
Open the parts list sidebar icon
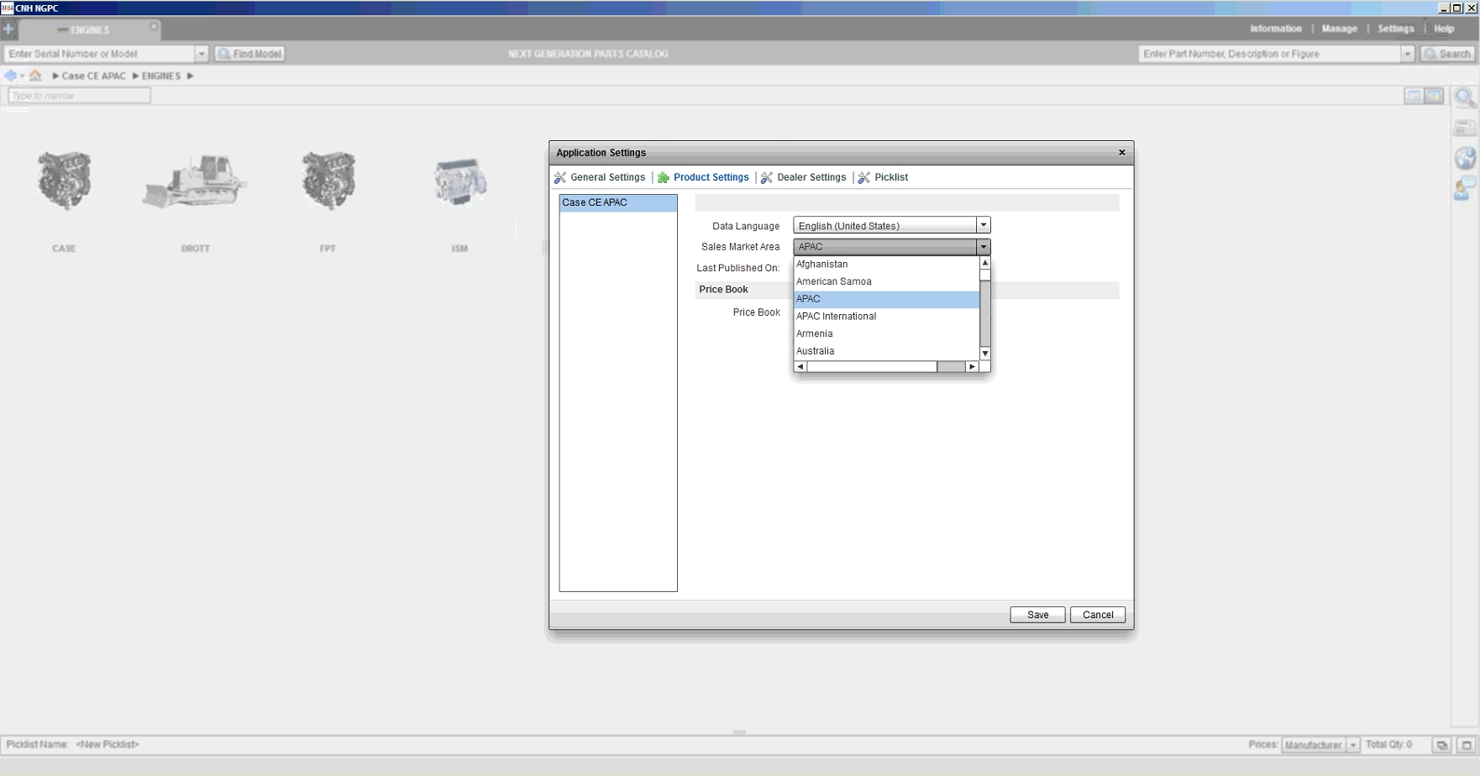click(1465, 128)
